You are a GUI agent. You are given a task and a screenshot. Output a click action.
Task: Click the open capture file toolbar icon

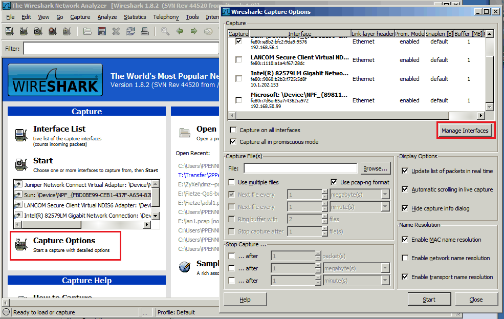pos(87,31)
